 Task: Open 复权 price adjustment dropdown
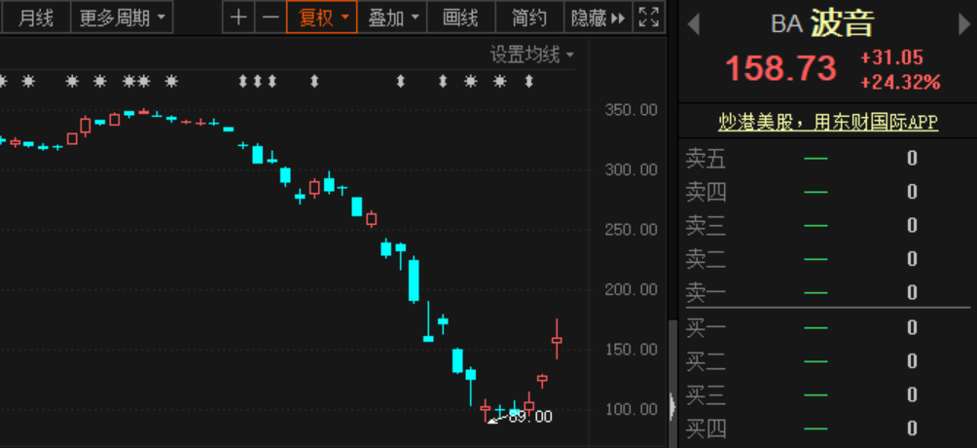pyautogui.click(x=321, y=18)
